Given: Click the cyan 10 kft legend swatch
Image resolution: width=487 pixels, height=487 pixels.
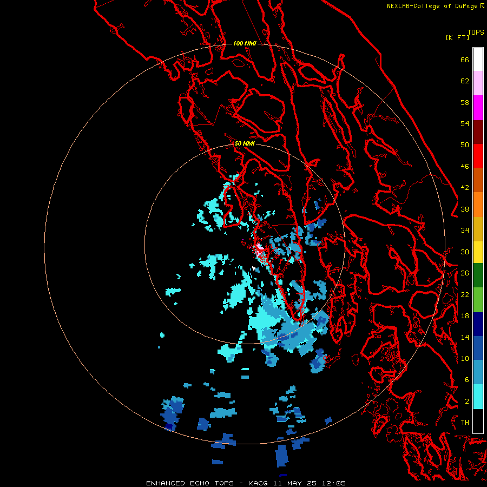Looking at the screenshot, I should [x=478, y=397].
